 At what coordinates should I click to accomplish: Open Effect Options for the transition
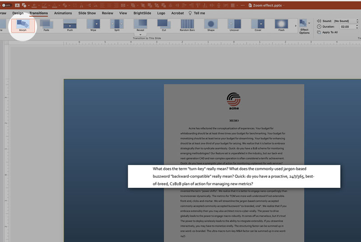(x=304, y=27)
